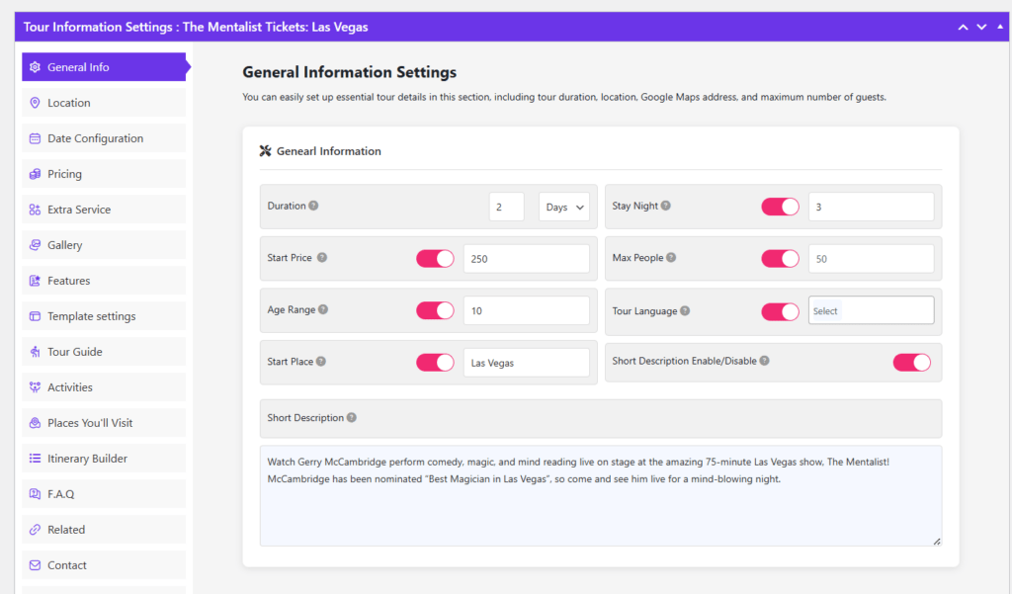
Task: Click the Duration help tooltip icon
Action: pos(318,205)
